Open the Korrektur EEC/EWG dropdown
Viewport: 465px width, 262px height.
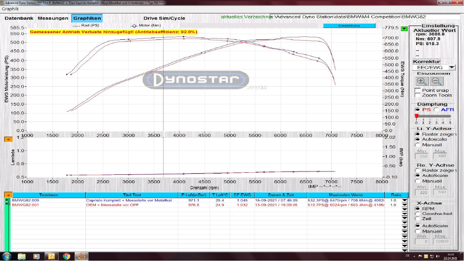451,67
